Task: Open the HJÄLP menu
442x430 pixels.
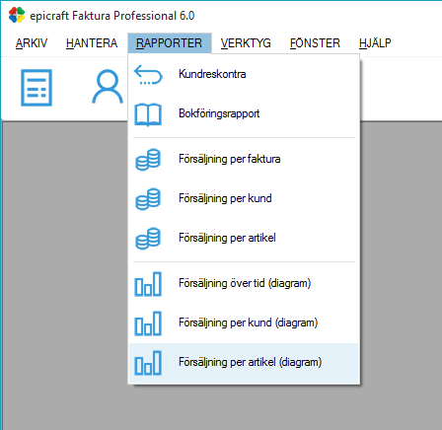Action: (x=375, y=43)
